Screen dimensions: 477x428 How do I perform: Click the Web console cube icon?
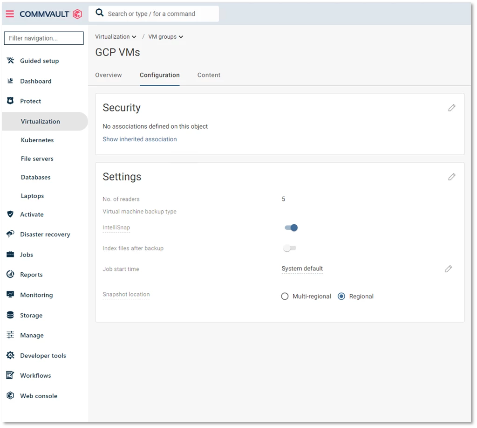click(10, 395)
